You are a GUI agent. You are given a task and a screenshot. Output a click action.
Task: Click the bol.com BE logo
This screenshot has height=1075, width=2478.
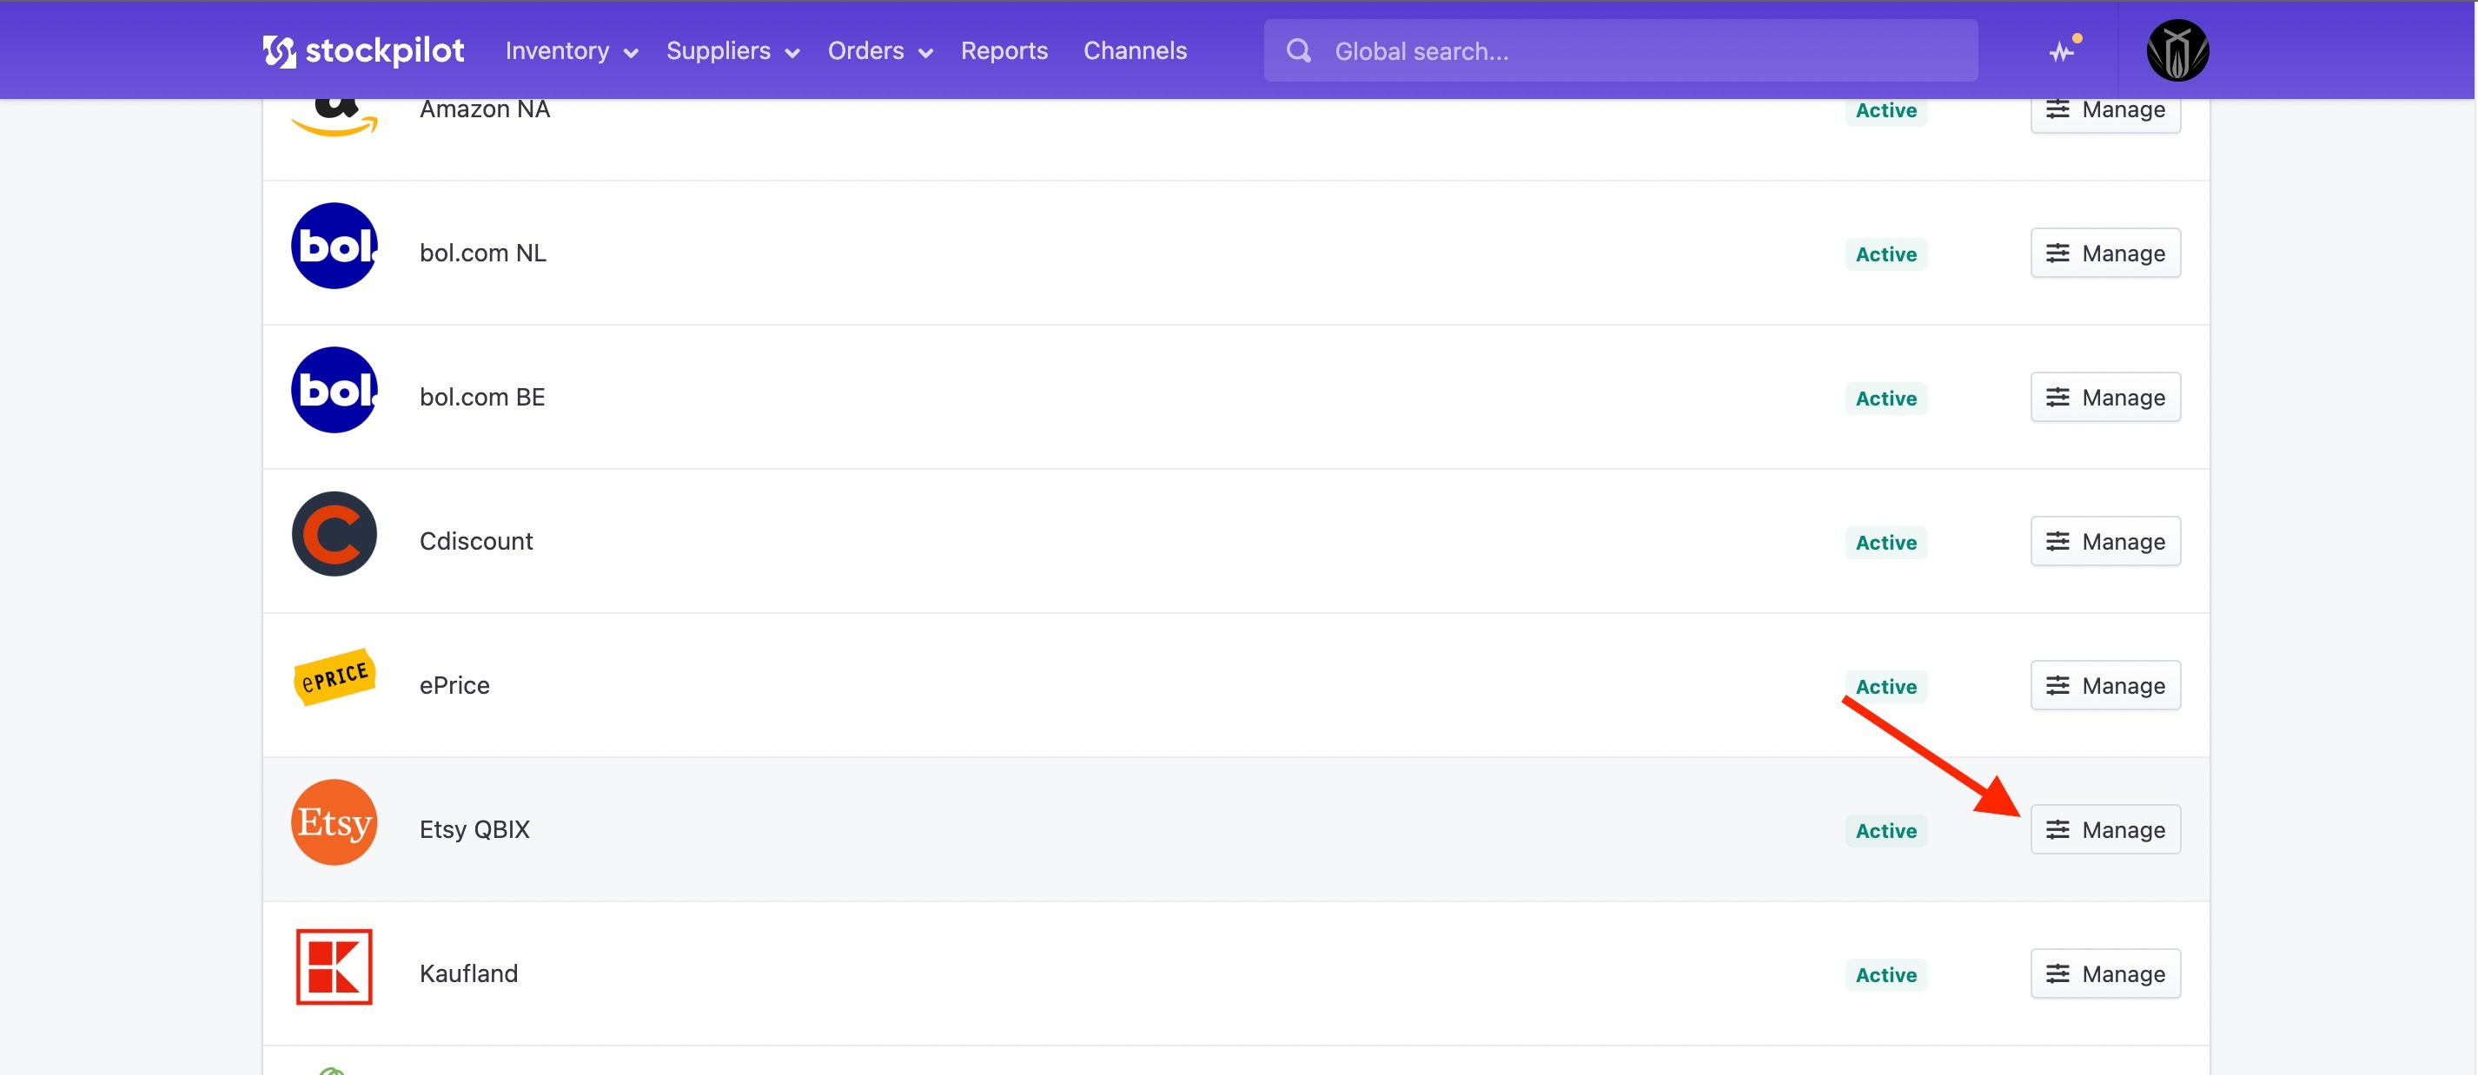[334, 391]
